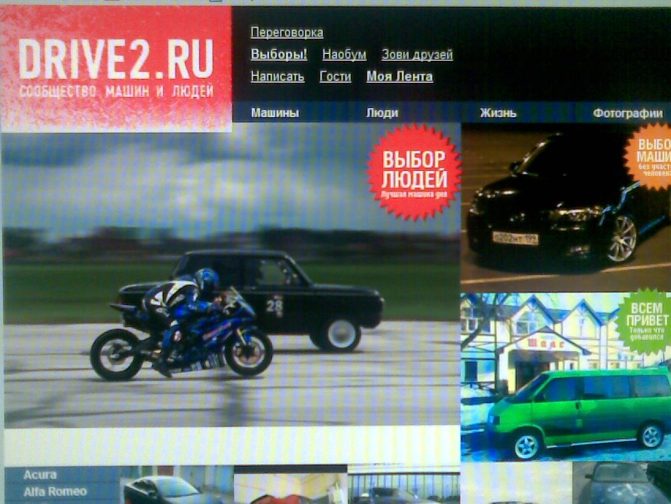Switch to the Люди tab

382,113
